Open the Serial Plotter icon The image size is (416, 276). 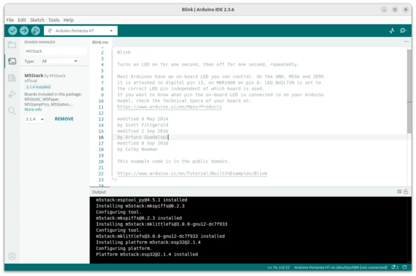(392, 31)
